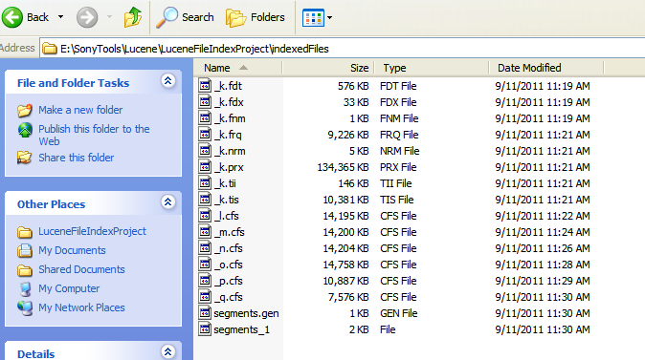Click the globe Publish to Web icon
Image resolution: width=645 pixels, height=360 pixels.
(25, 130)
